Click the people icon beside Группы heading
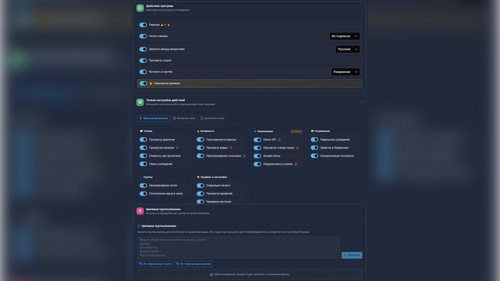 click(141, 177)
